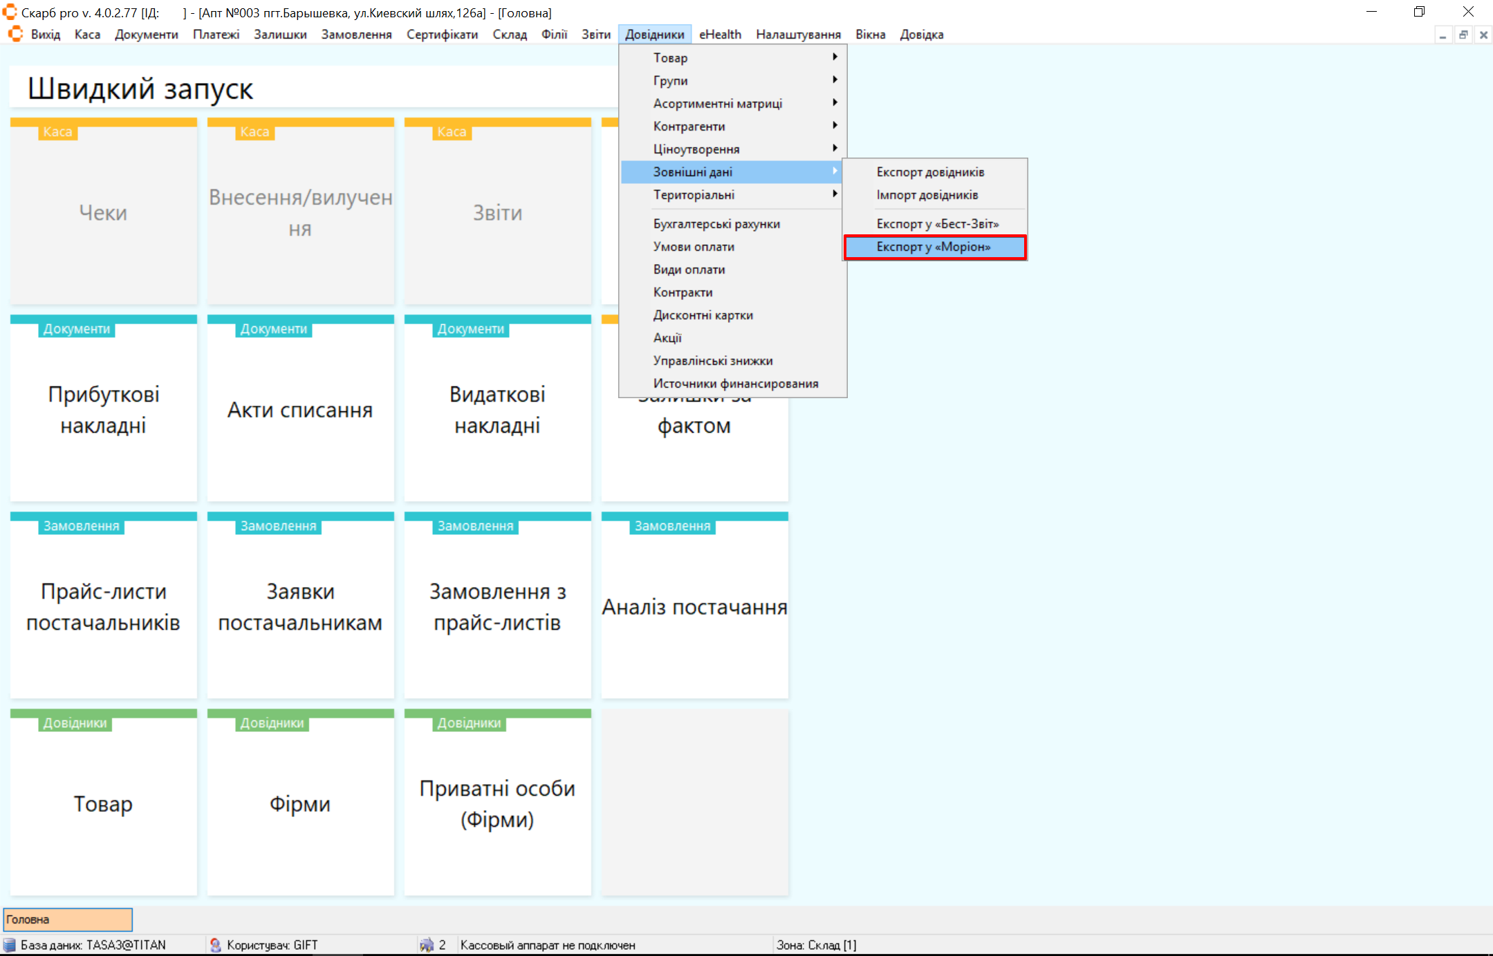Select Дисконтні картки menu item
This screenshot has height=956, width=1493.
click(x=703, y=315)
